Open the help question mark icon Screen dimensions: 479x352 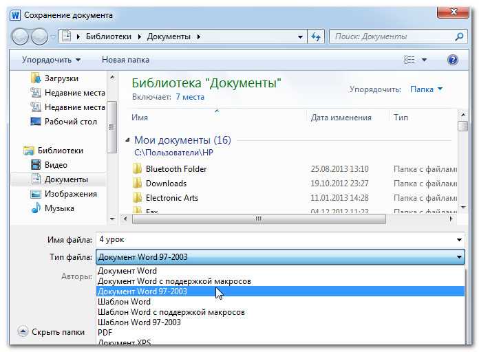[x=452, y=60]
